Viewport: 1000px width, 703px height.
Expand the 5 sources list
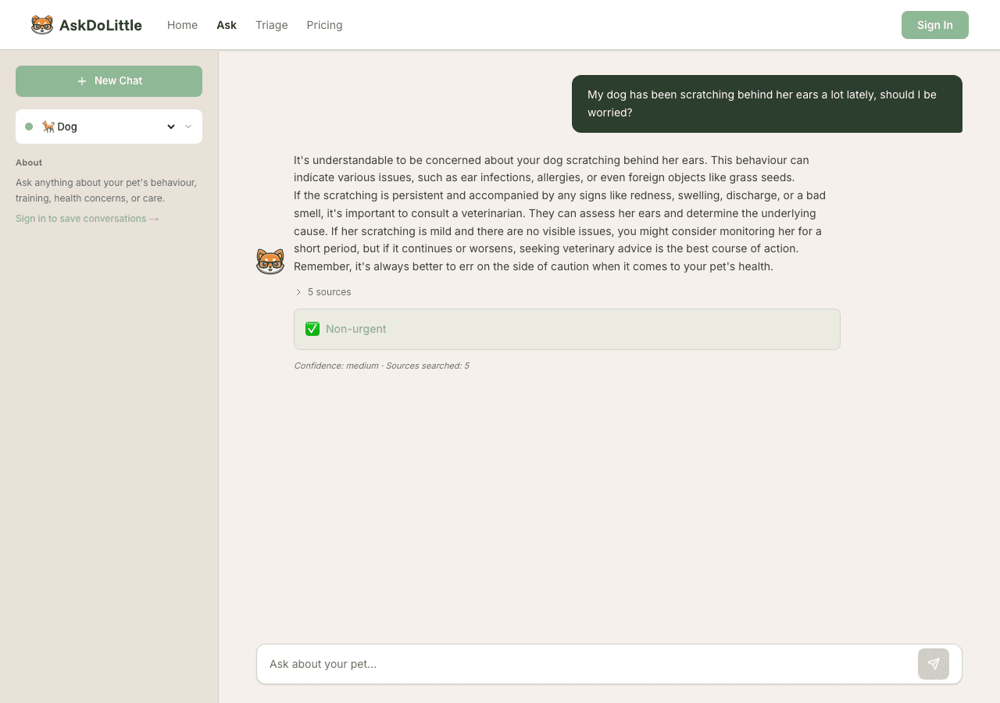[x=323, y=291]
